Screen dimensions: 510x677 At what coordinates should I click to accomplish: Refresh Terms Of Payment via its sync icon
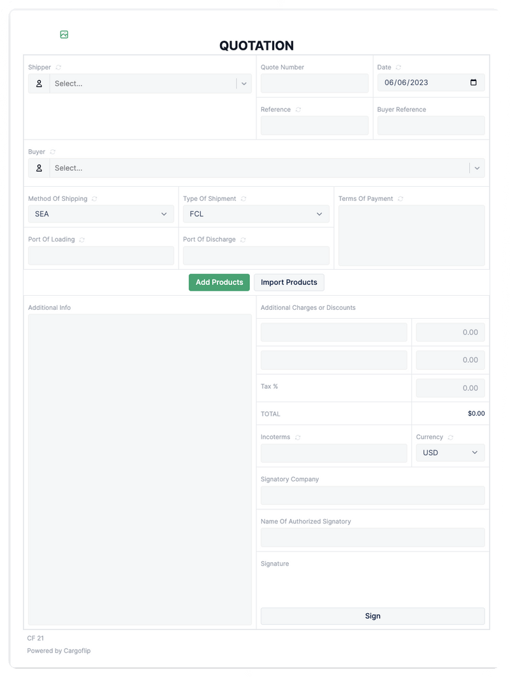click(x=400, y=198)
